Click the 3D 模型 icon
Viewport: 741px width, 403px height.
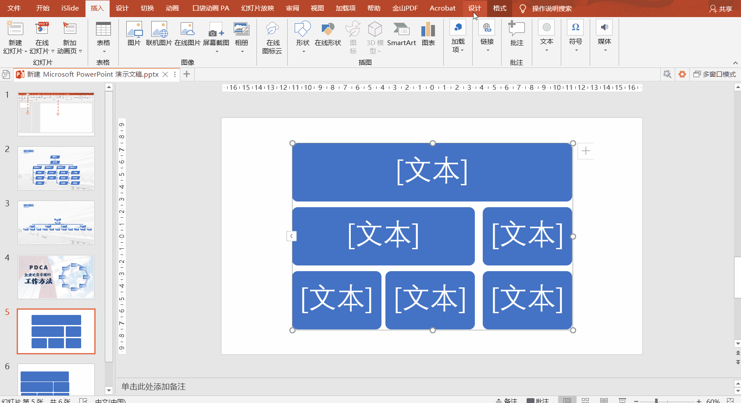375,29
